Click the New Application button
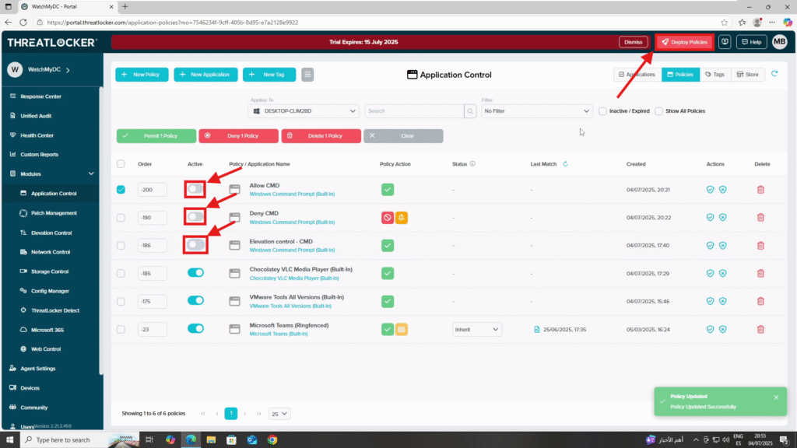This screenshot has width=797, height=448. [205, 75]
